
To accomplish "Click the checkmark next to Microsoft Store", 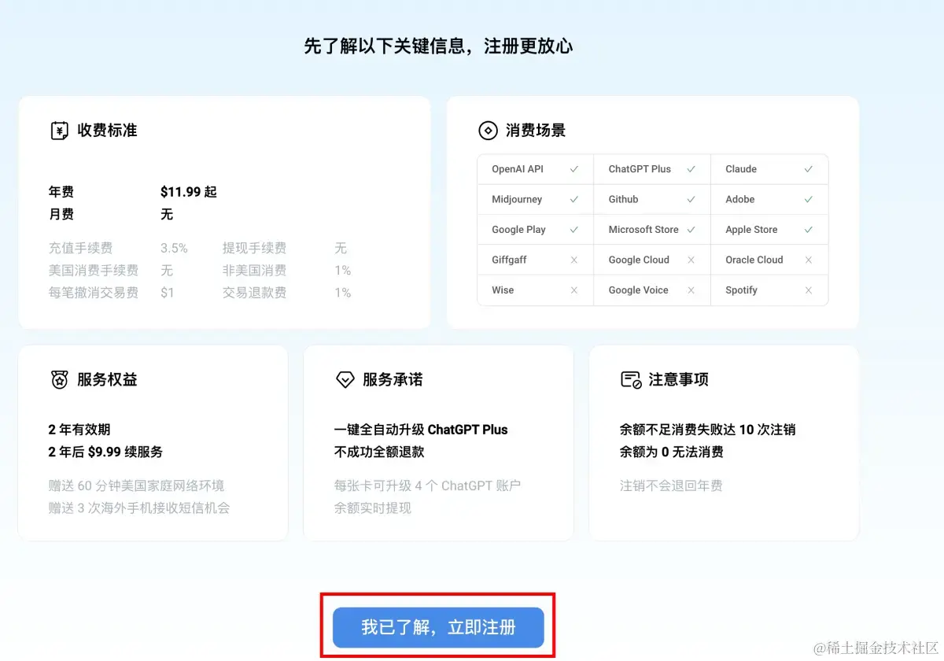I will (691, 230).
